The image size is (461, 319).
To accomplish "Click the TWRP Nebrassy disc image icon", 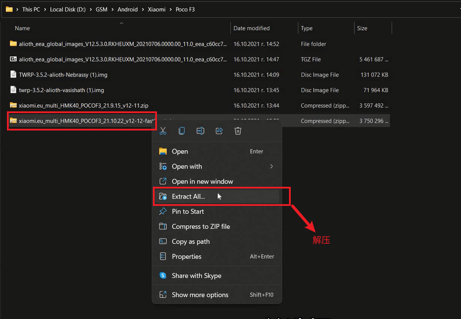I will pos(13,74).
